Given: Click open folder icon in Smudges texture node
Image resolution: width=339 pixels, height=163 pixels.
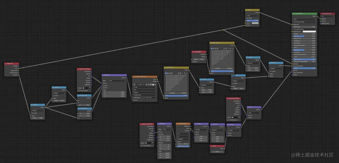Looking at the screenshot, I should (153, 85).
